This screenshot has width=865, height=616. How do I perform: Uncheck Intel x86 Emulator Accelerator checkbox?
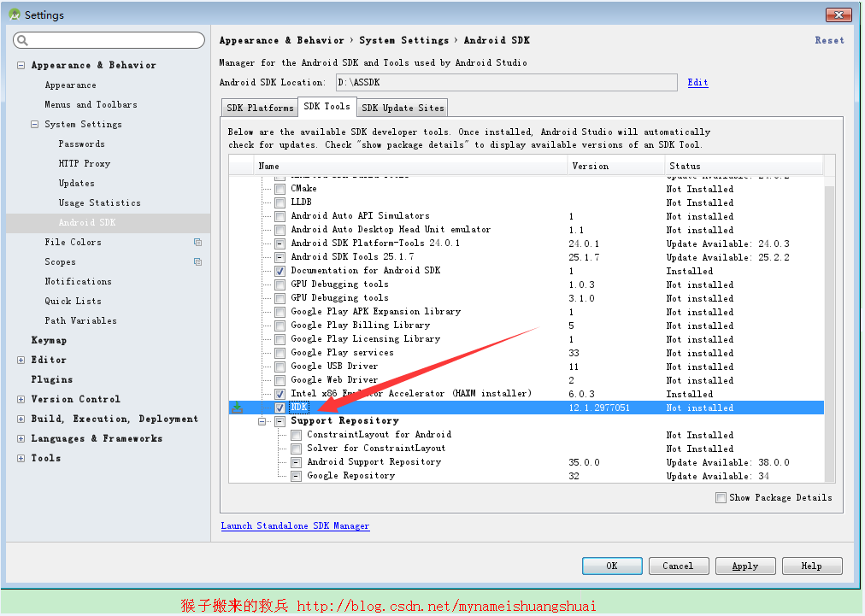(x=280, y=395)
